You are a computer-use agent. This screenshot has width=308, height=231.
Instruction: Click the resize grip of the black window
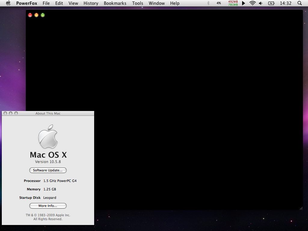301,208
